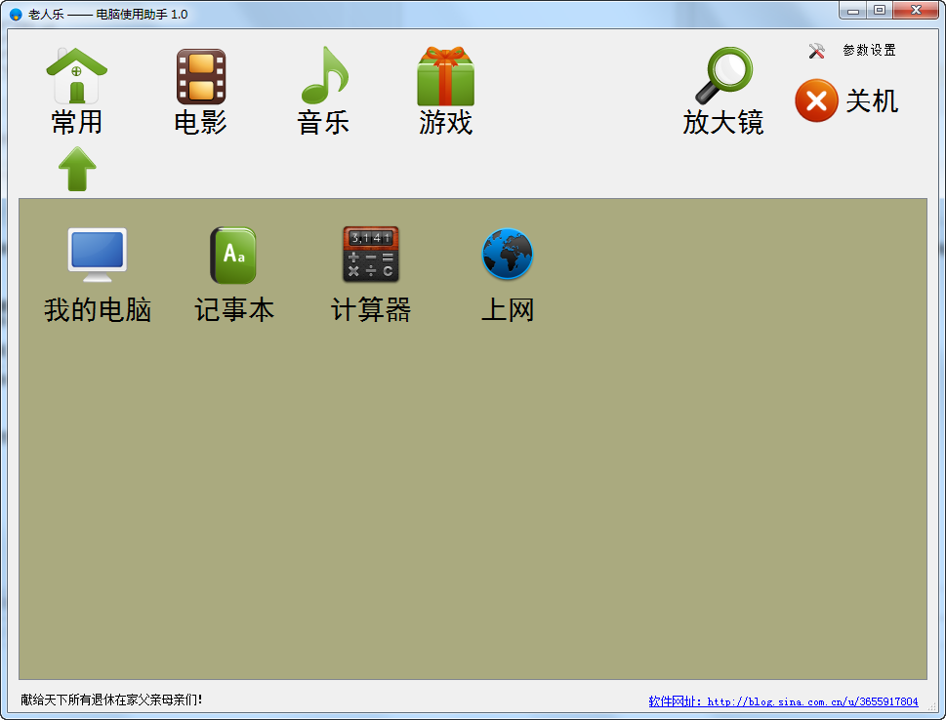Click the 计算器 text label
Screen dimensions: 946x720
click(x=371, y=310)
